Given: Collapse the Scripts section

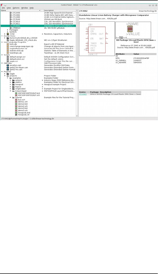Looking at the screenshot, I should click(2, 55).
